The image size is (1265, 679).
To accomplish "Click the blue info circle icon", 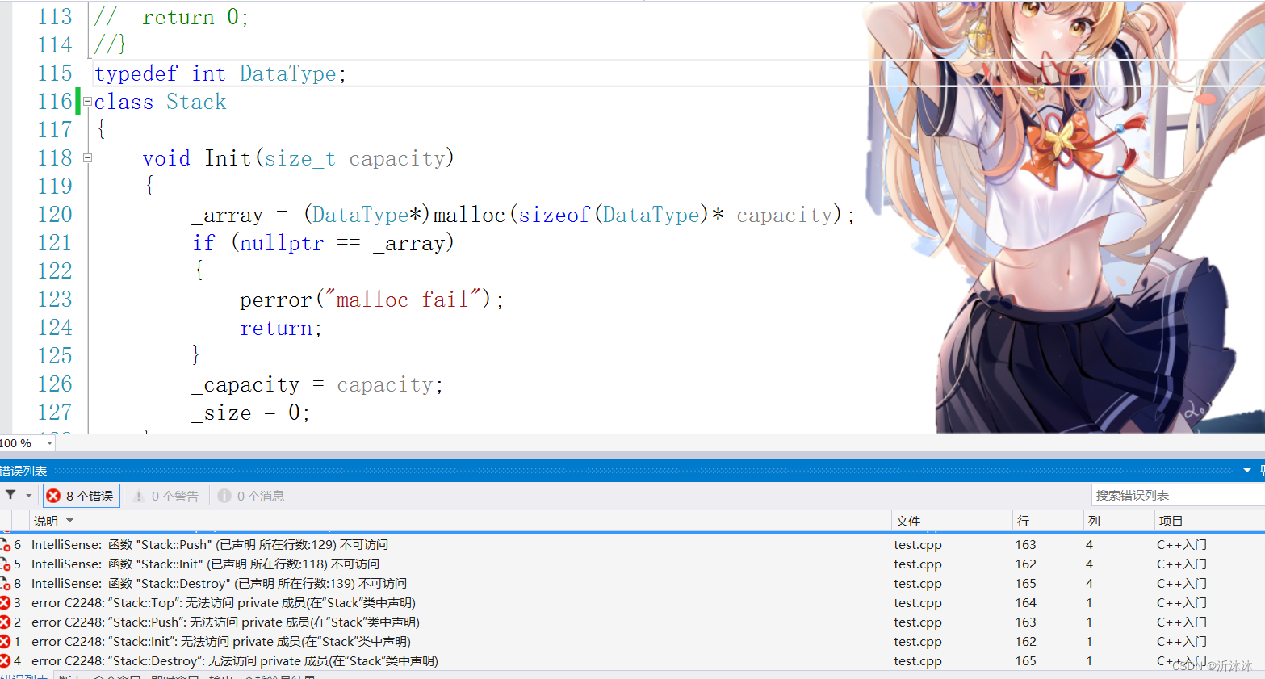I will (x=224, y=495).
